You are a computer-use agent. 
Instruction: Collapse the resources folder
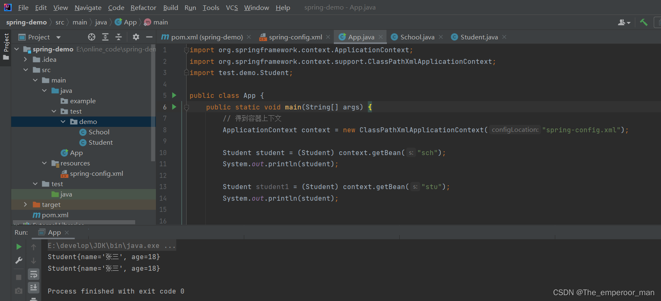pos(44,163)
